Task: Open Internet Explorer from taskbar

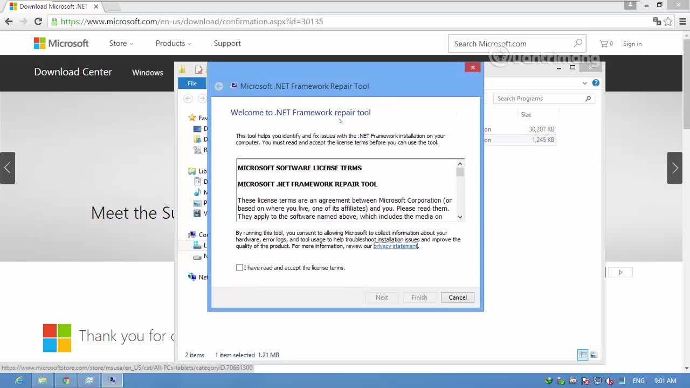Action: (x=19, y=380)
